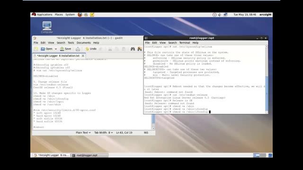Click the Paste icon in gedit toolbar
This screenshot has height=170, width=303.
tap(124, 49)
